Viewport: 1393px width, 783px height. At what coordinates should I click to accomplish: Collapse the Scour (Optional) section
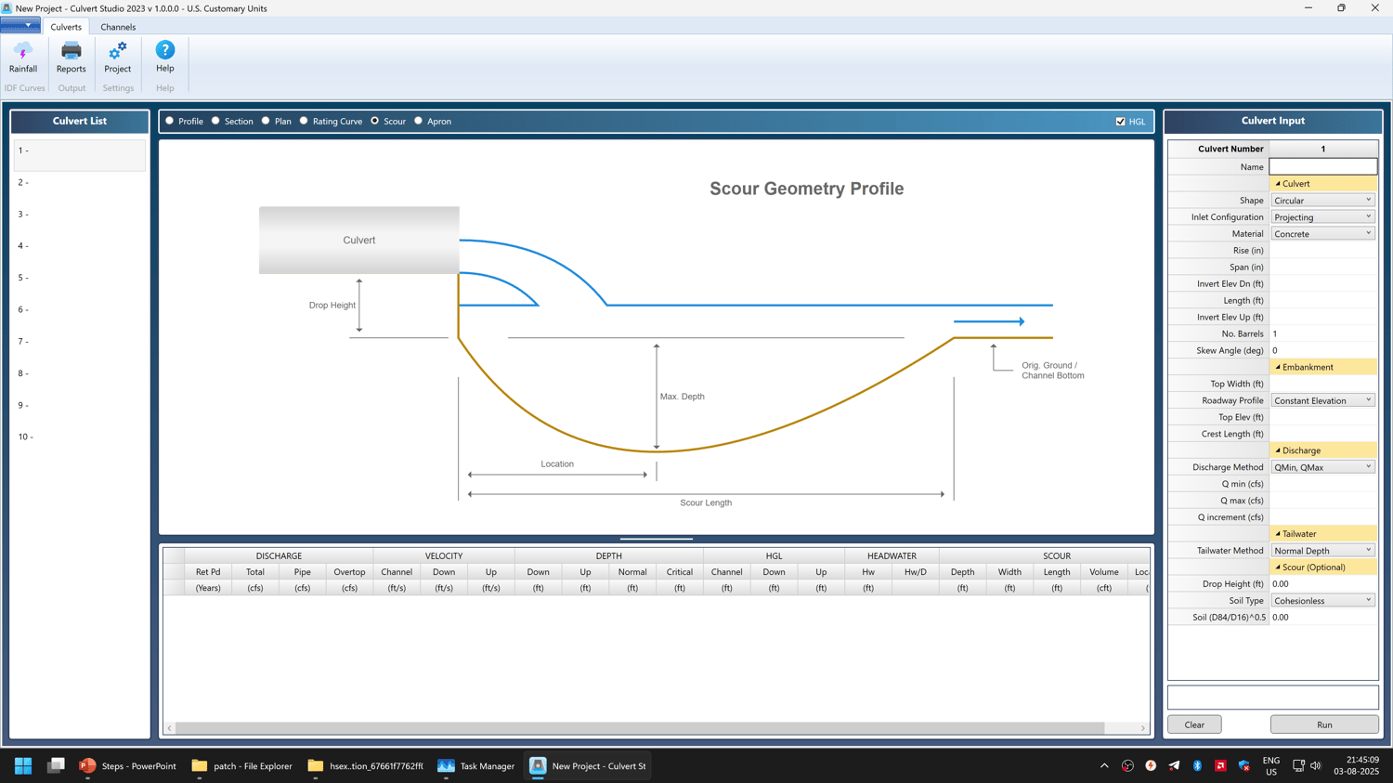[1278, 568]
